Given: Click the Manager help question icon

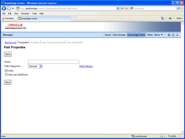Looking at the screenshot, I should tap(173, 35).
